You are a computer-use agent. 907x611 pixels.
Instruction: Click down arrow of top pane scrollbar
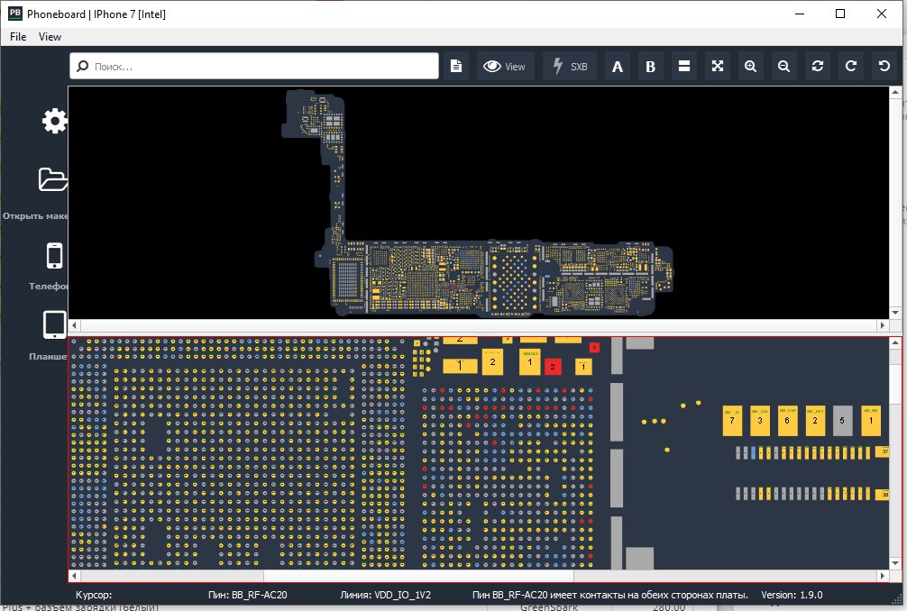point(895,313)
